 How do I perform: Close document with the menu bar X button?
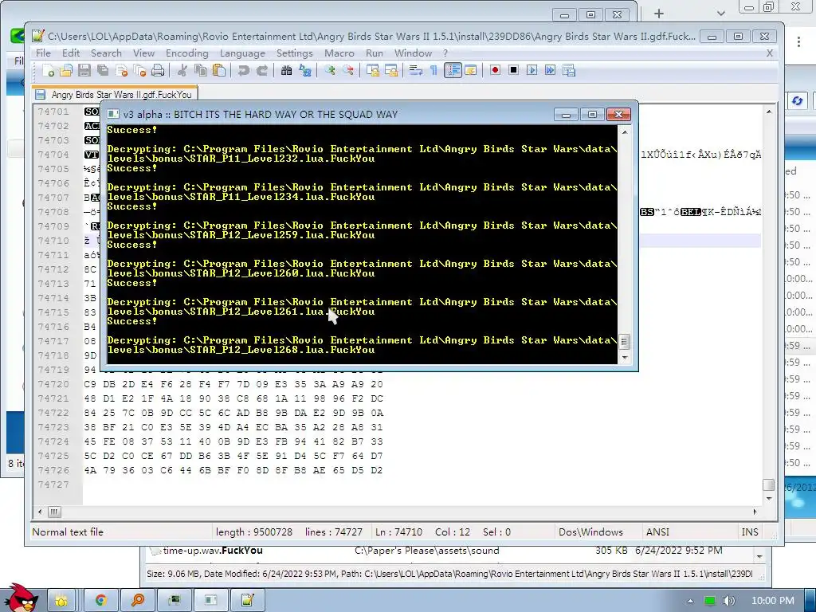[x=770, y=53]
